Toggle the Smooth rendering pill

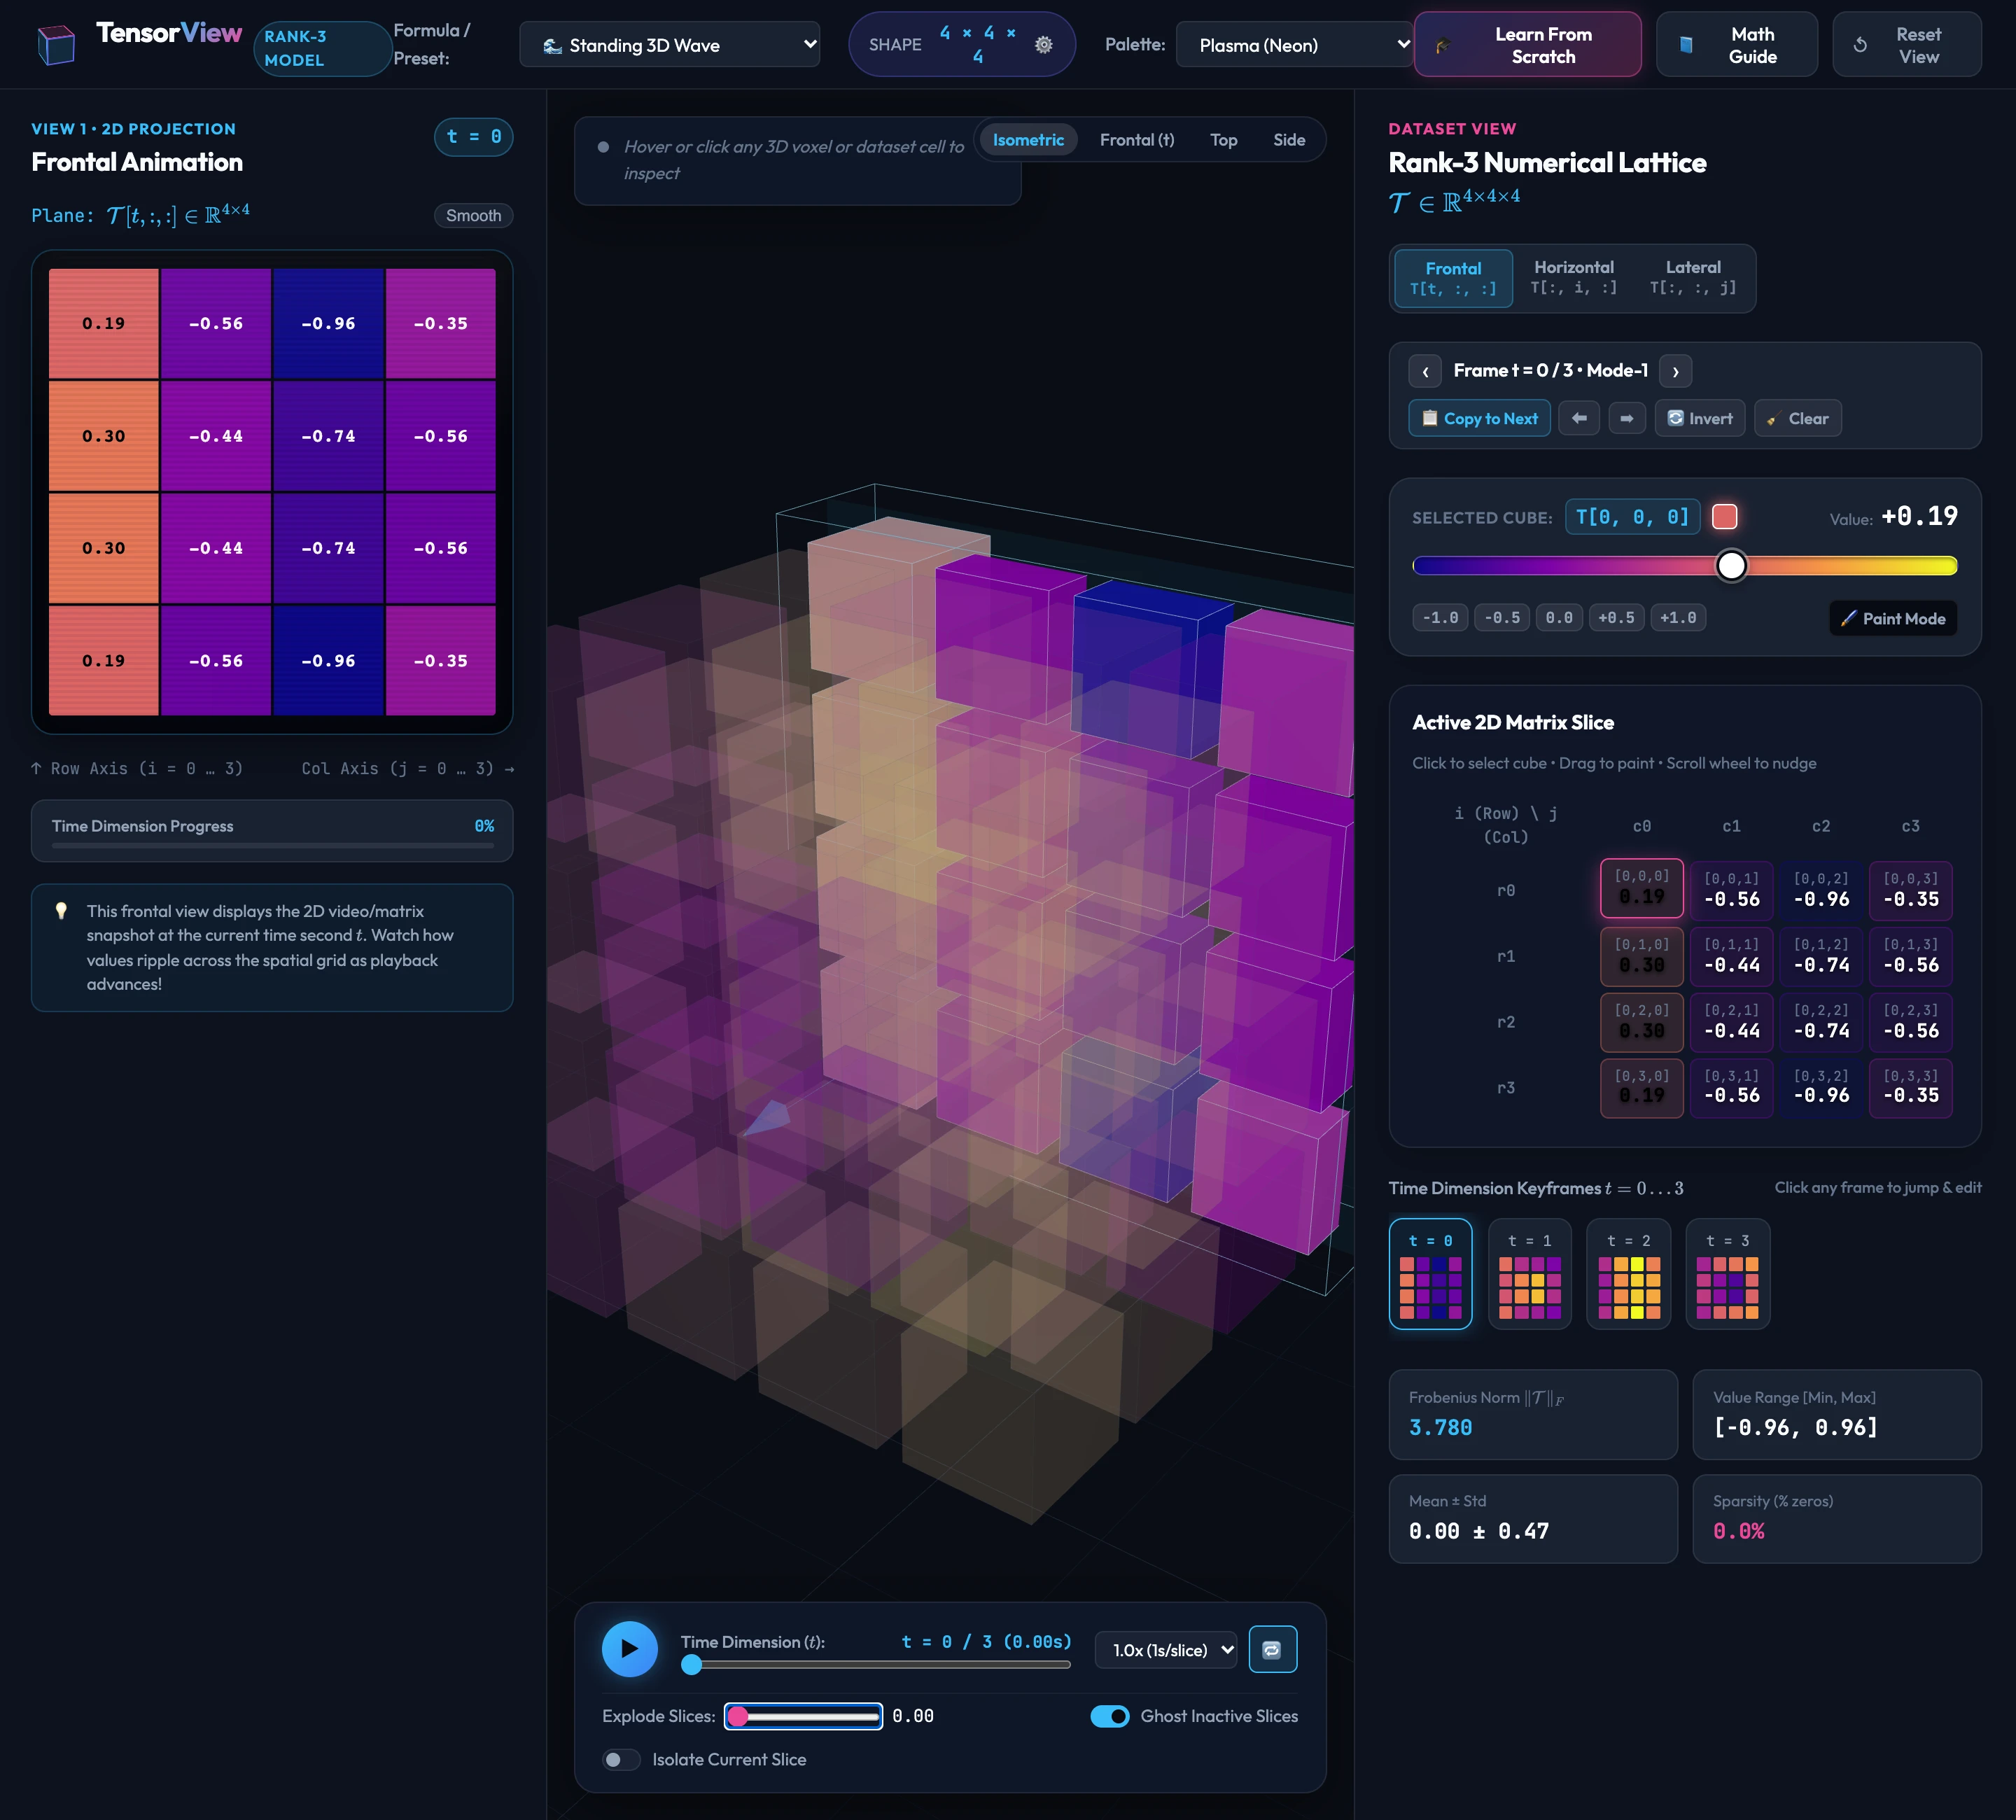(x=473, y=216)
